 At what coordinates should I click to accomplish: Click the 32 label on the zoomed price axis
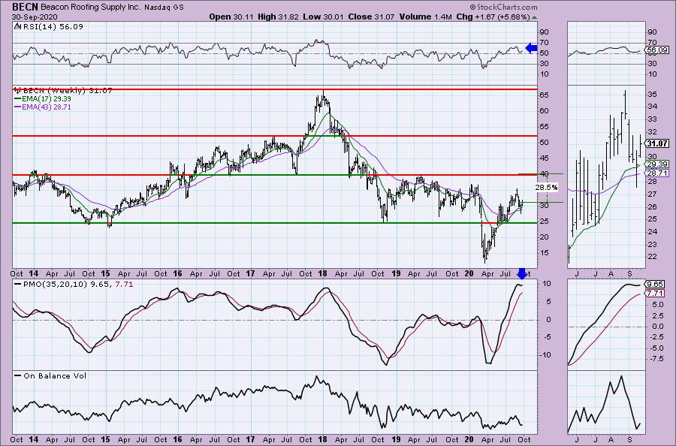coord(652,132)
